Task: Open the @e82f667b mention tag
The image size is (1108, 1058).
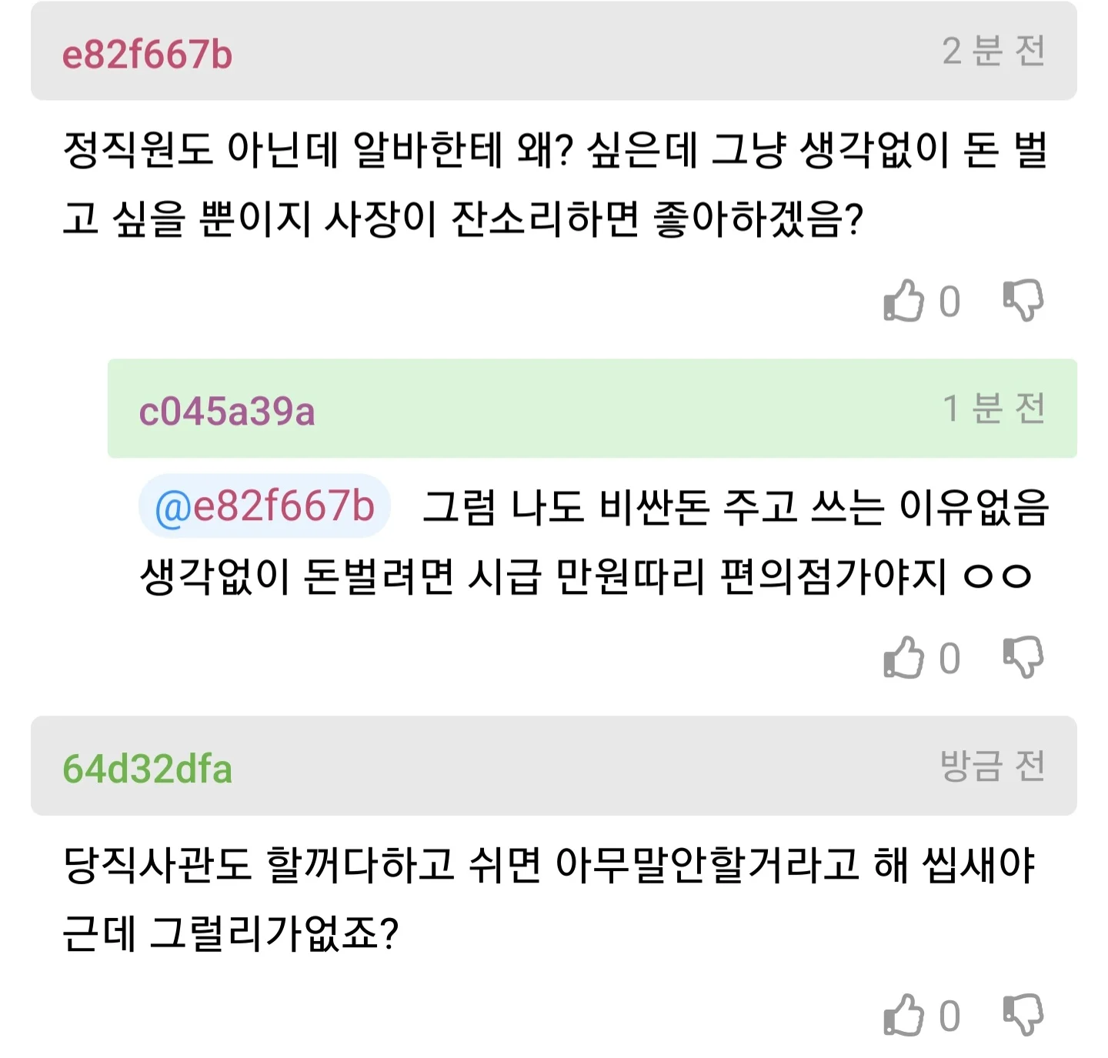Action: (x=265, y=506)
